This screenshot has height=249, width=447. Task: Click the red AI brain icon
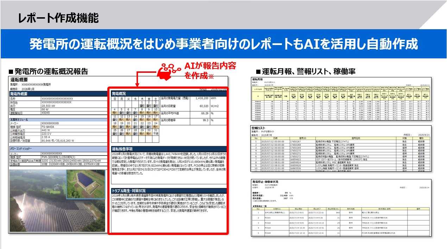point(168,71)
